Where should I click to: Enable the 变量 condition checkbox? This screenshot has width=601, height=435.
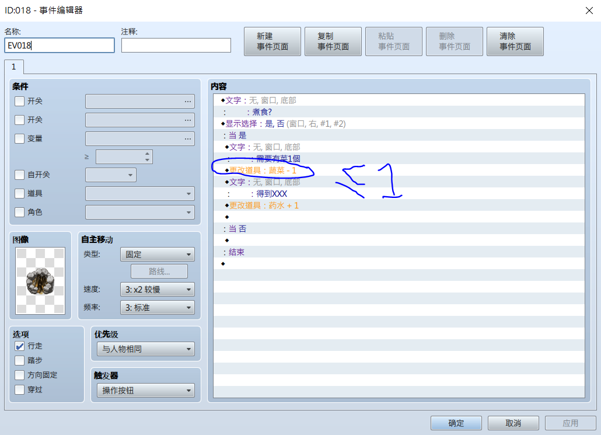click(x=20, y=138)
